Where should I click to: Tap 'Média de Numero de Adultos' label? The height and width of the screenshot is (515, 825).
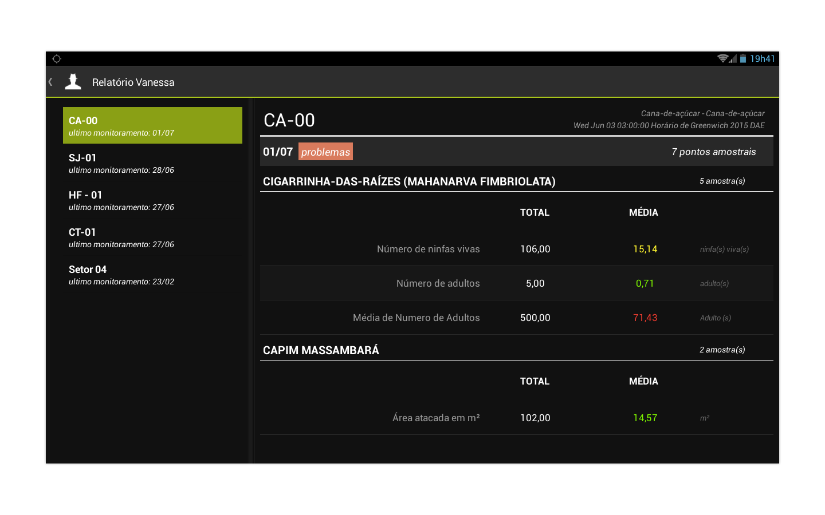(x=417, y=318)
